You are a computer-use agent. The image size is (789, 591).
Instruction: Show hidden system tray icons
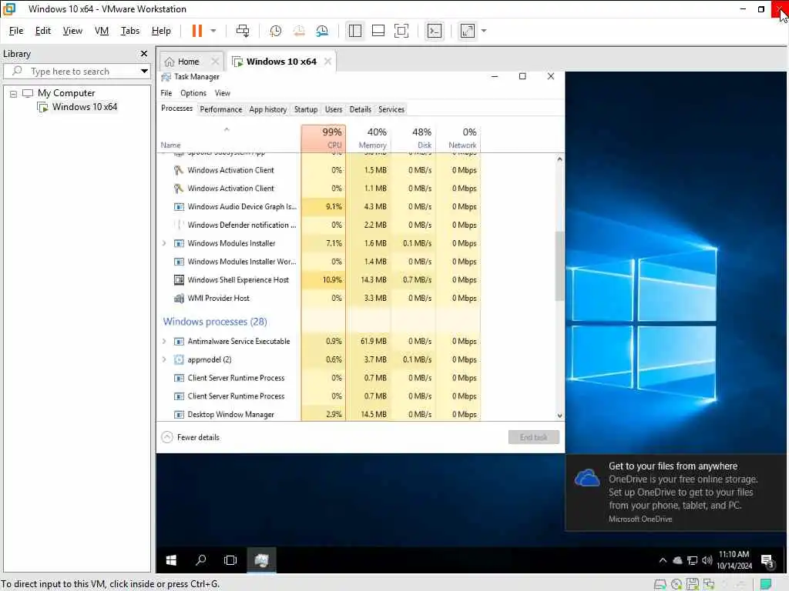click(663, 560)
